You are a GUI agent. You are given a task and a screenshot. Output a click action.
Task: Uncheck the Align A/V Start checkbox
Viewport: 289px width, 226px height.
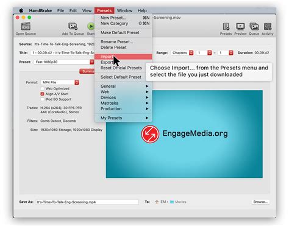(42, 94)
